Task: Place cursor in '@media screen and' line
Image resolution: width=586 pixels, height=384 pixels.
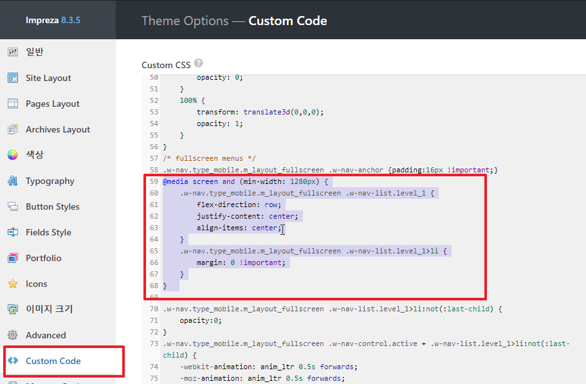Action: 245,181
